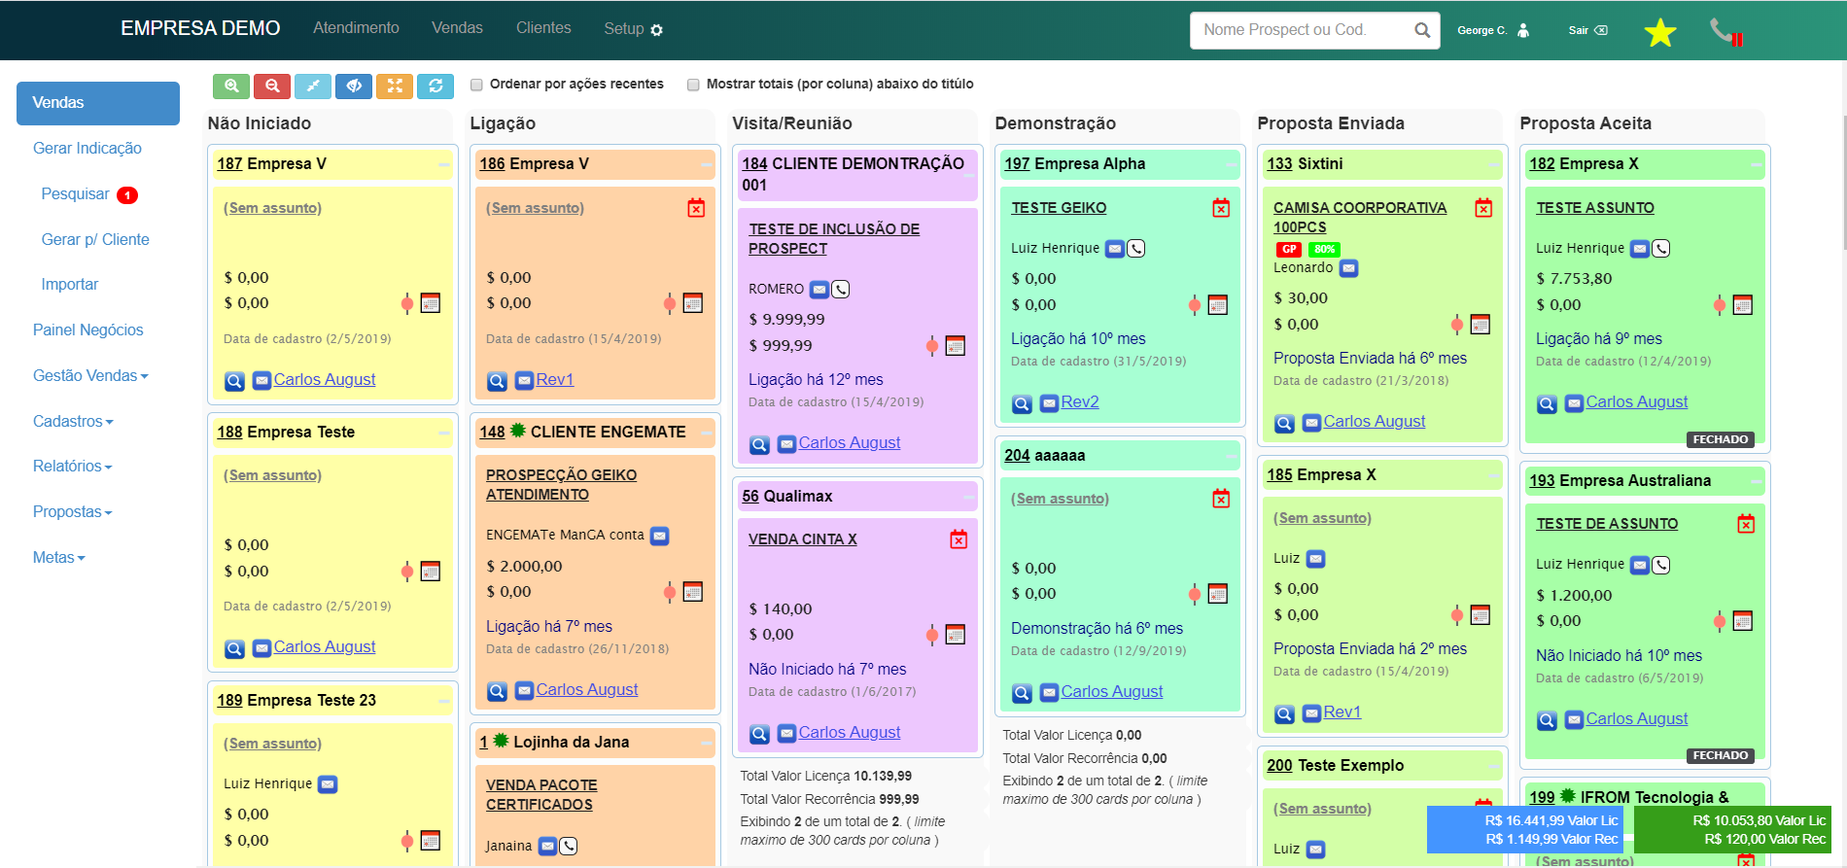Open the Clientes menu
This screenshot has width=1847, height=868.
click(x=543, y=28)
